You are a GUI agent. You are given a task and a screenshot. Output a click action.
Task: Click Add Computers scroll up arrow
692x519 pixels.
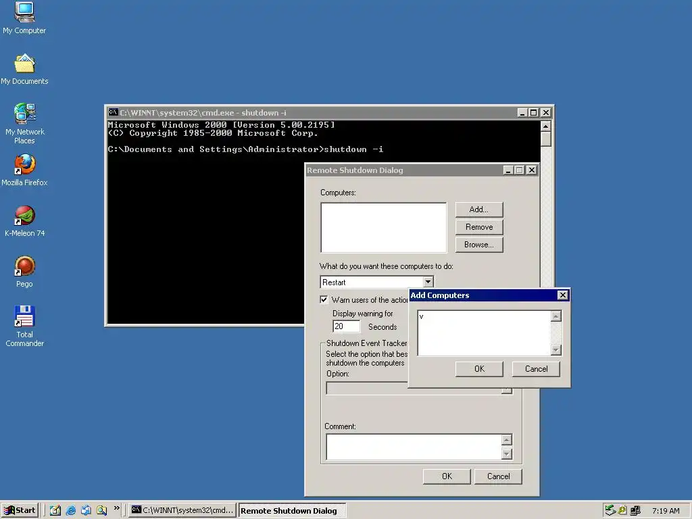[x=556, y=316]
